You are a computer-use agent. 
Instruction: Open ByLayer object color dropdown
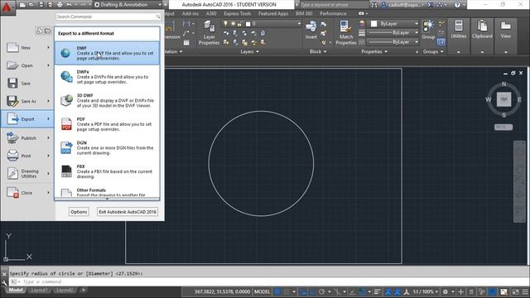coord(394,24)
